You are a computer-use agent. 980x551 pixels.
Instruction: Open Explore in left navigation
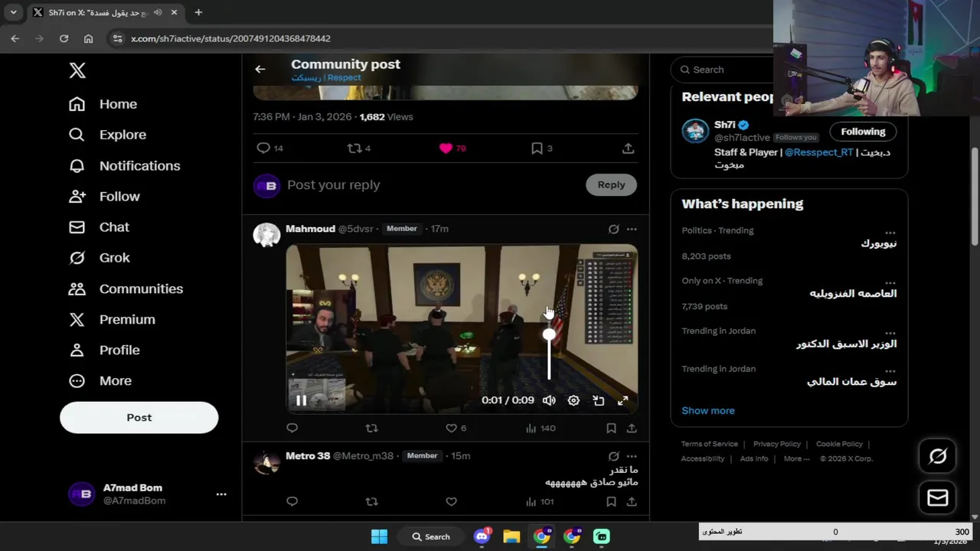pyautogui.click(x=107, y=135)
